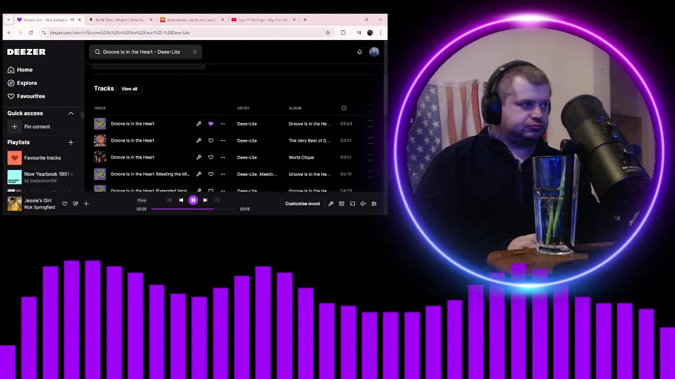Switch to the Top Of The Pops YouTube tab
The height and width of the screenshot is (379, 675).
click(x=263, y=19)
